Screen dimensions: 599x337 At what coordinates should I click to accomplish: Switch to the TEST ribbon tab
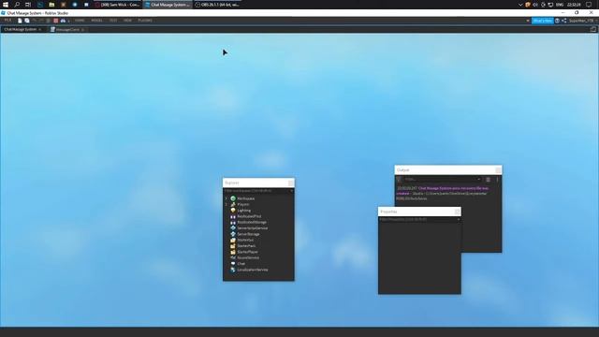click(x=113, y=21)
